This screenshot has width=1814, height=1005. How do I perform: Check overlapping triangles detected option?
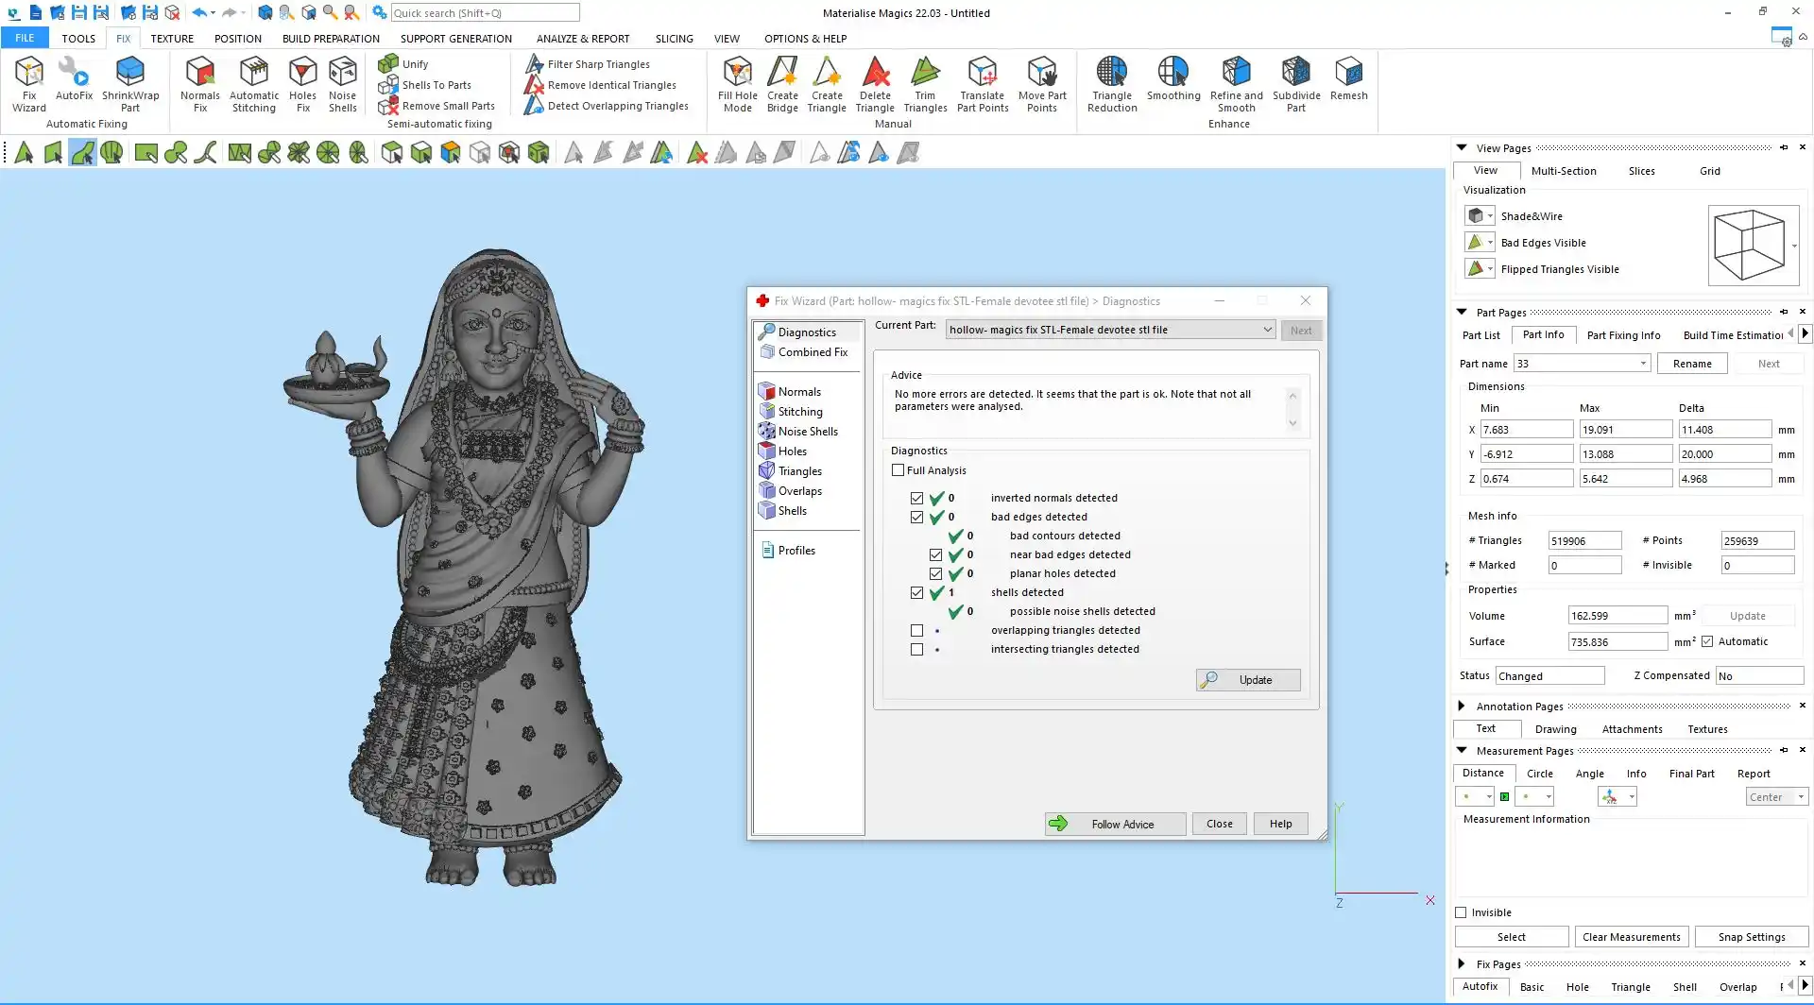916,630
